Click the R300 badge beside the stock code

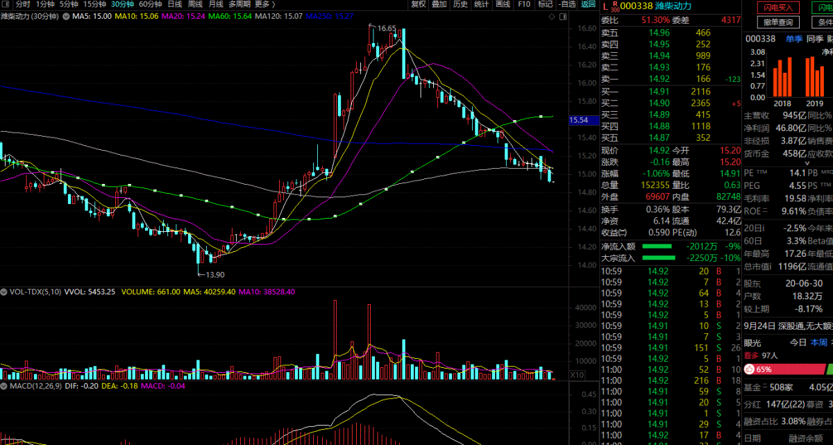tap(614, 6)
